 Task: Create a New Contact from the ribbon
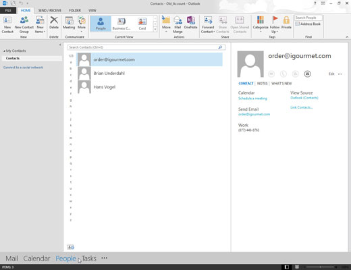[7, 25]
